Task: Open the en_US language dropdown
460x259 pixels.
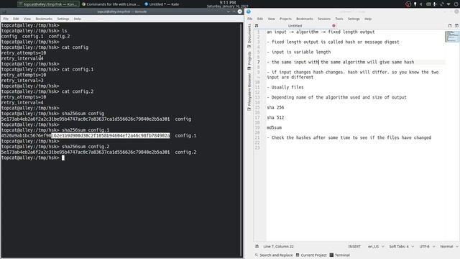Action: [376, 247]
